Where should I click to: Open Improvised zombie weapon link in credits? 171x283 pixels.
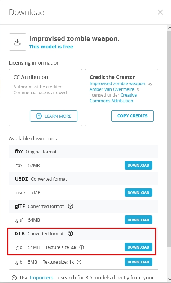point(118,84)
